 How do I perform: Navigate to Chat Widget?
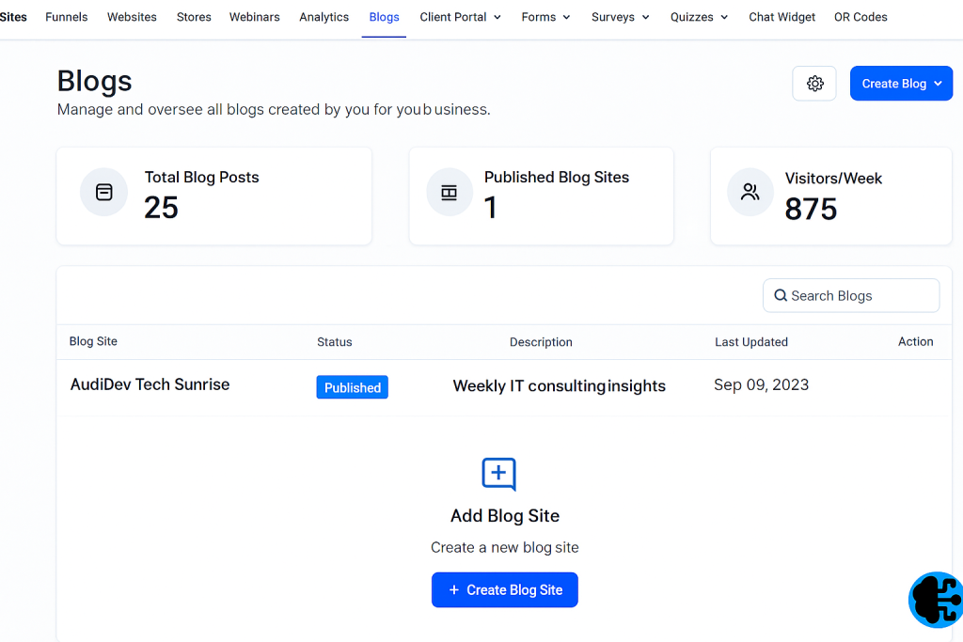tap(781, 17)
